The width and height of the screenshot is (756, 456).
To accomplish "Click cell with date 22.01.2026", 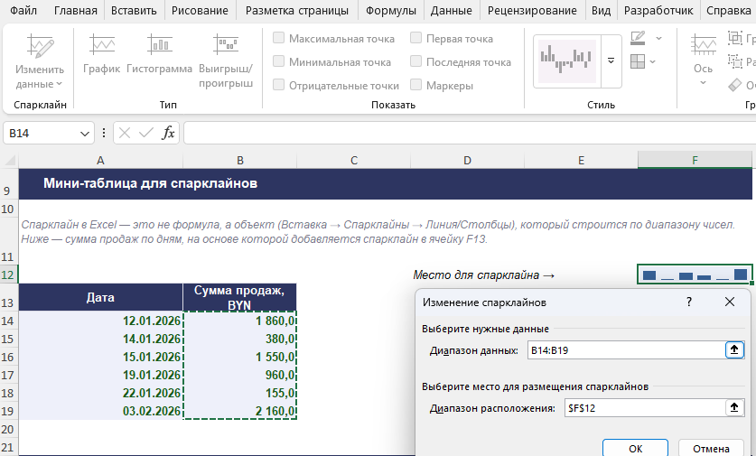I will click(100, 393).
